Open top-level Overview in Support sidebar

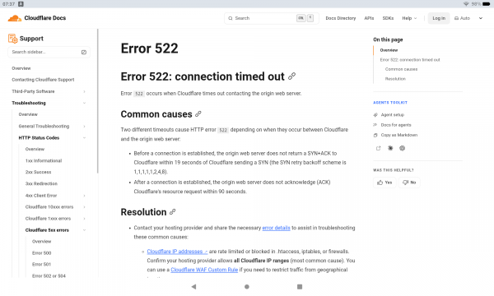point(21,68)
